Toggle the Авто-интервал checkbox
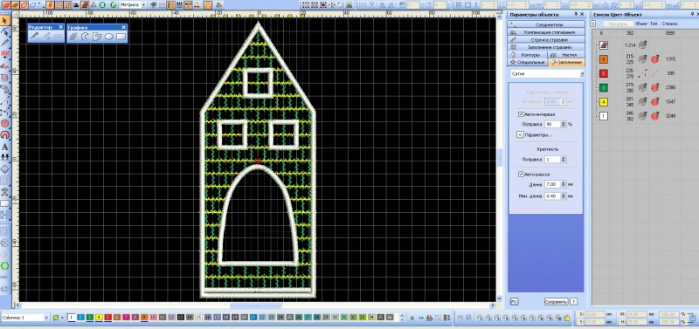The image size is (699, 329). point(521,114)
